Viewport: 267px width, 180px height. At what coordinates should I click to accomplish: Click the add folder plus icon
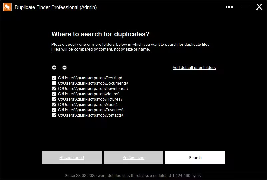pyautogui.click(x=54, y=68)
